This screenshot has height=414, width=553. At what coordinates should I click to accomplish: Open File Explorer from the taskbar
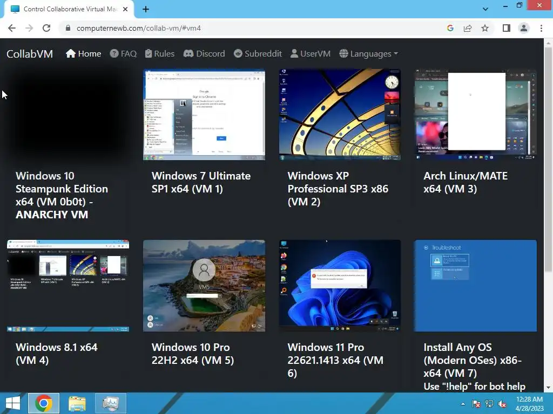(x=77, y=403)
